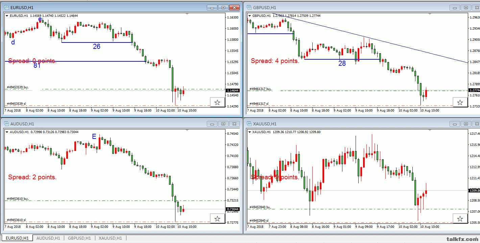This screenshot has width=480, height=243.
Task: Minimize the GBPUSD,H1 chart window
Action: 455,7
